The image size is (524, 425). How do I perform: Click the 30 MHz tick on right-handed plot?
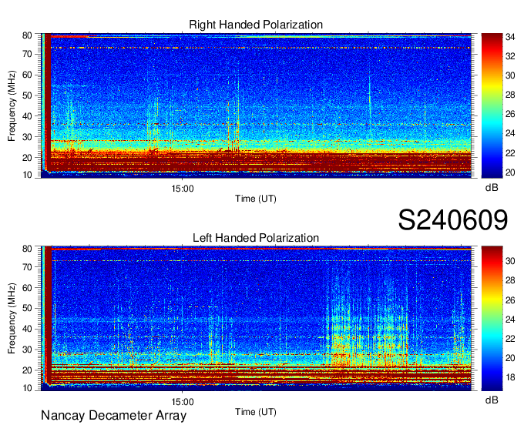(x=27, y=137)
